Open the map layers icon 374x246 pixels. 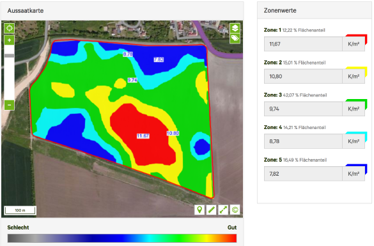[235, 28]
